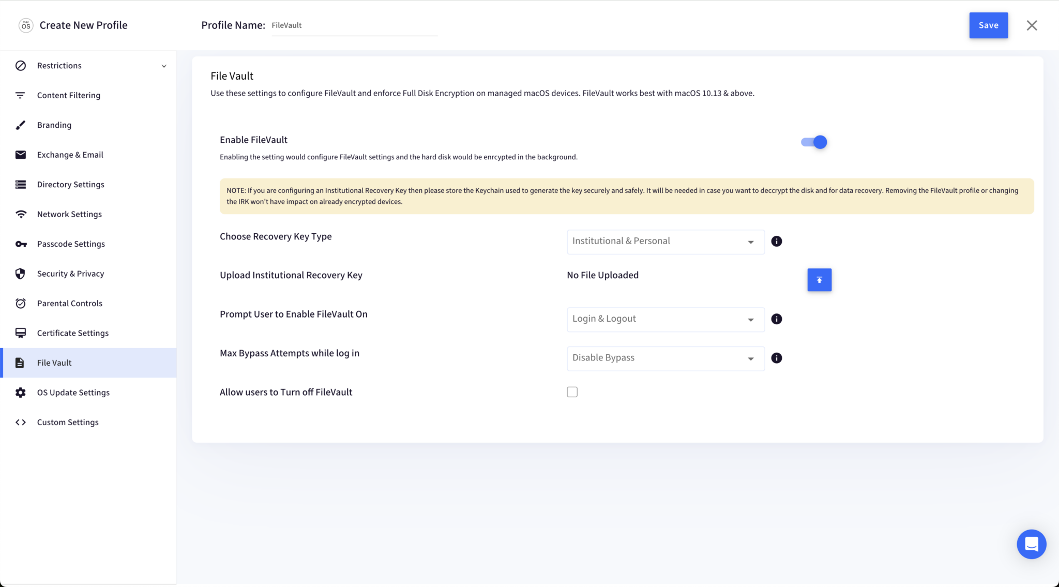This screenshot has width=1059, height=587.
Task: Open Passcode Settings section
Action: (x=88, y=244)
